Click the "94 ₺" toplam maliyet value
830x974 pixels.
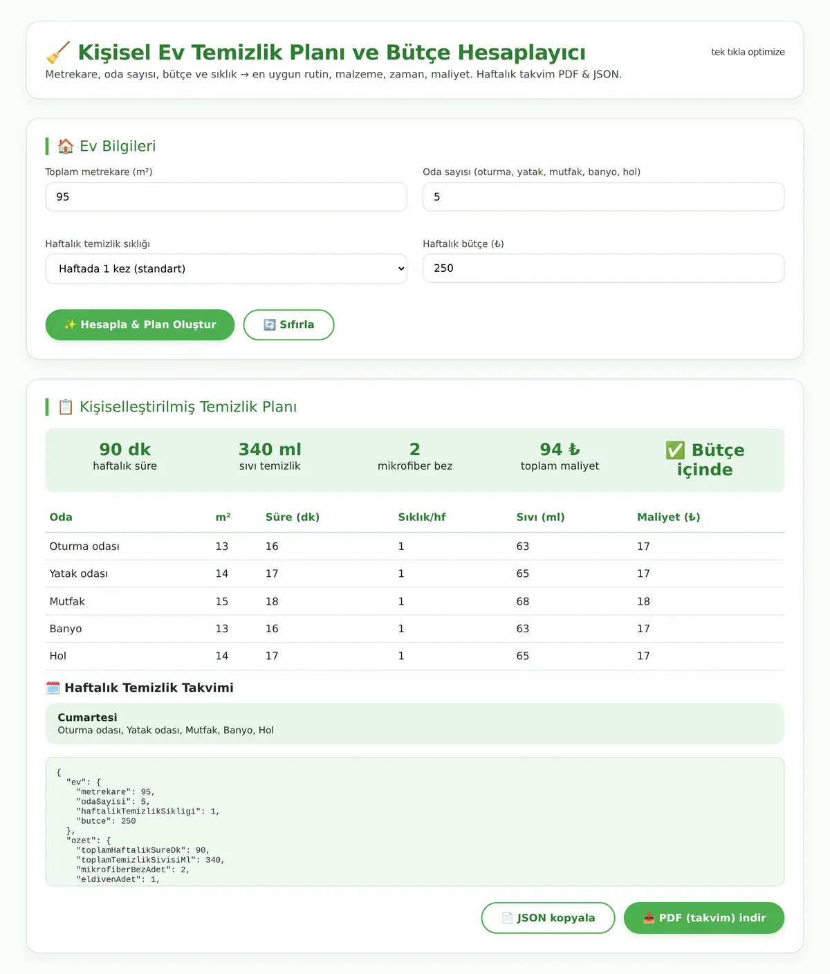tap(560, 450)
